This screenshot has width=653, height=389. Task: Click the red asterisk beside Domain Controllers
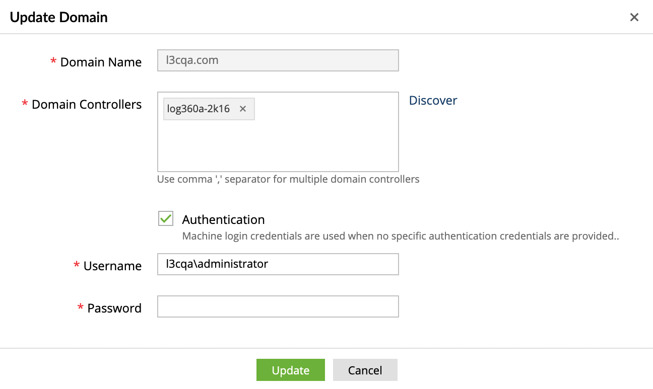(x=24, y=103)
